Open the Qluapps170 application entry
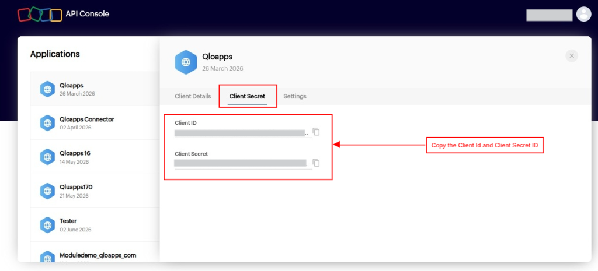This screenshot has width=598, height=271. coord(95,191)
